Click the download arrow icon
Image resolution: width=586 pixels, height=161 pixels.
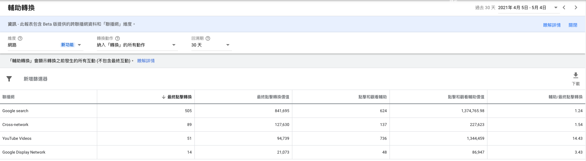tap(576, 75)
